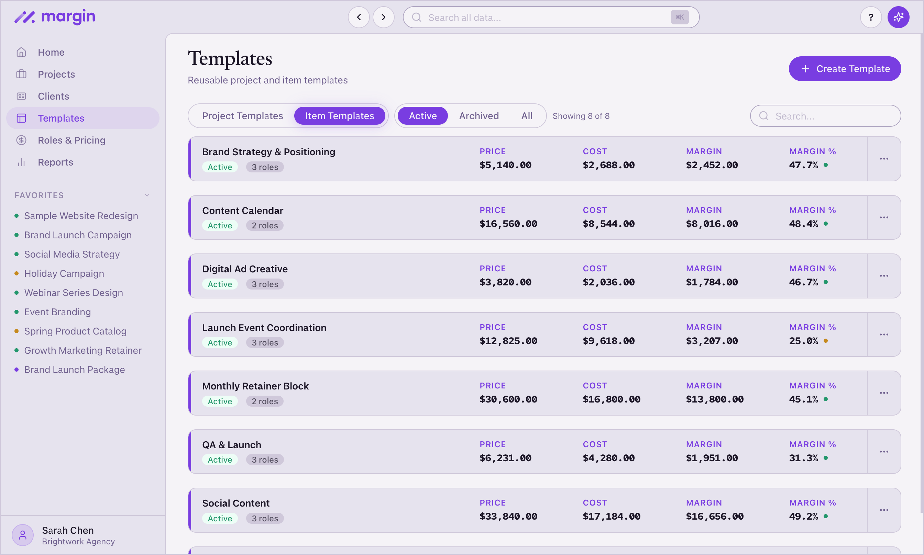Screen dimensions: 924x555
Task: Click the Projects briefcase icon
Action: tap(21, 74)
